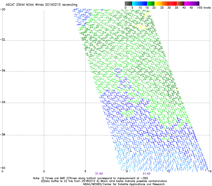Click the note line 'Data buffer is 22 hrs'
Viewport: 212px width, 186px height.
tap(104, 181)
